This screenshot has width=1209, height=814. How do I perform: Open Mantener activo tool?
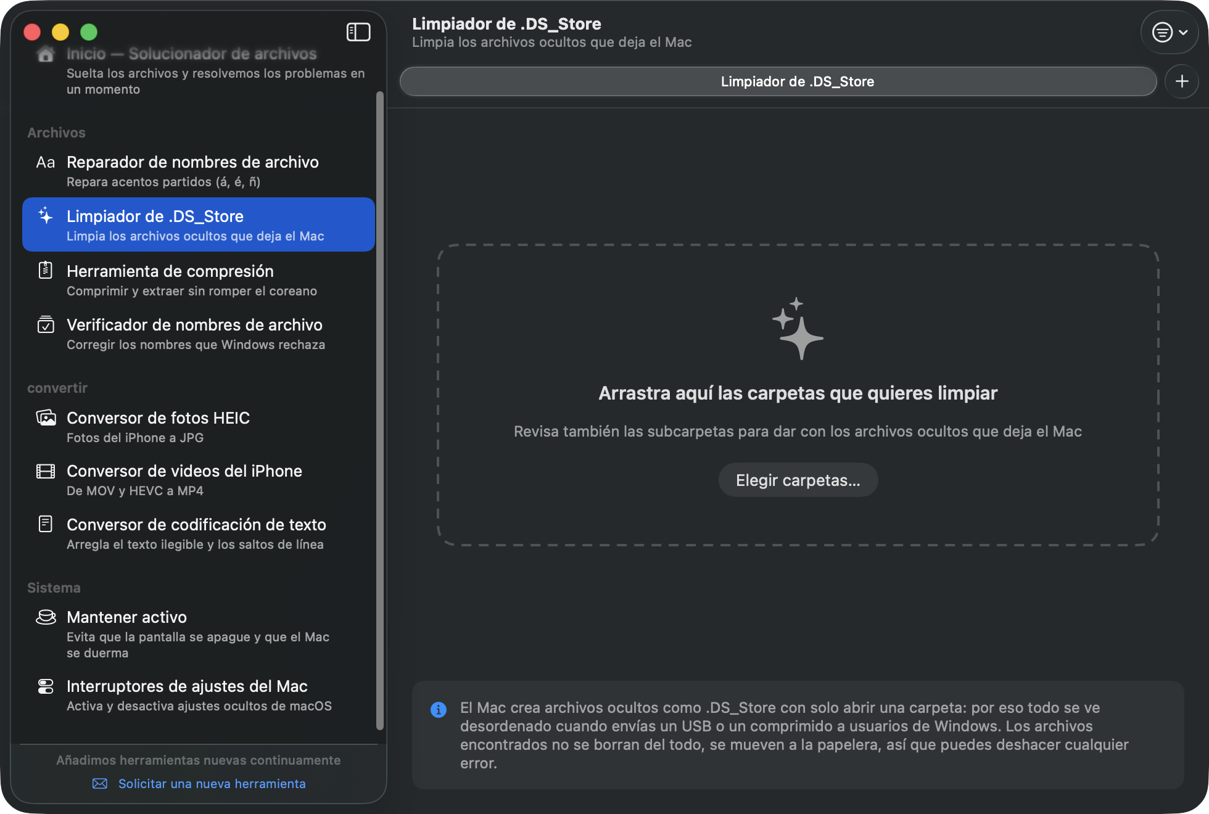coord(199,634)
